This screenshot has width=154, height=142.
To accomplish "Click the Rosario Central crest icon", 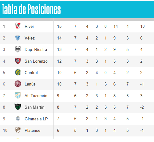I will (18, 72).
